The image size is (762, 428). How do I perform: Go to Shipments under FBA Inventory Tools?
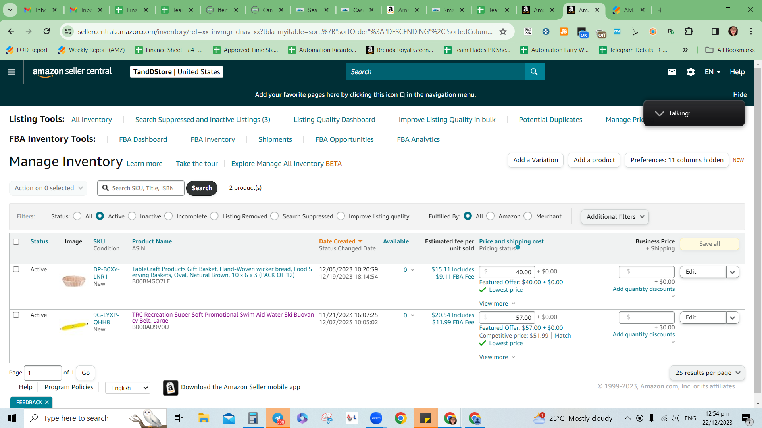click(x=275, y=139)
